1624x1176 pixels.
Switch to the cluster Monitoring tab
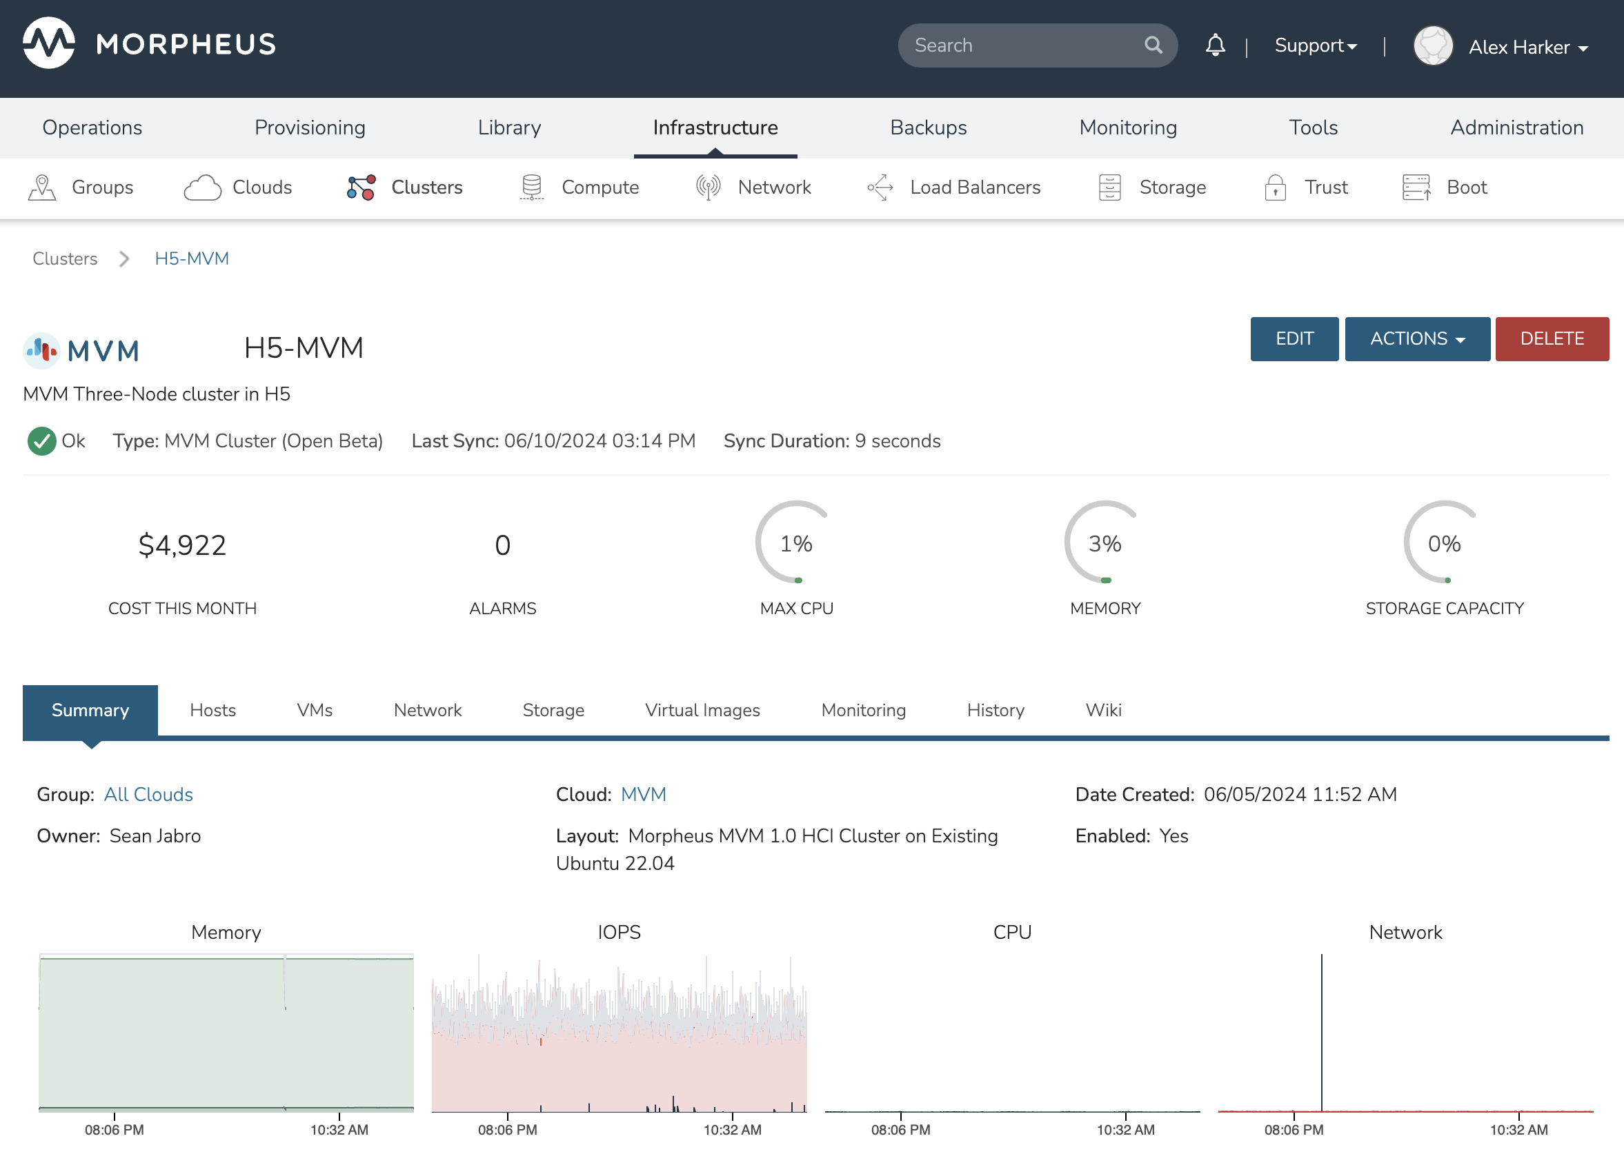coord(864,709)
